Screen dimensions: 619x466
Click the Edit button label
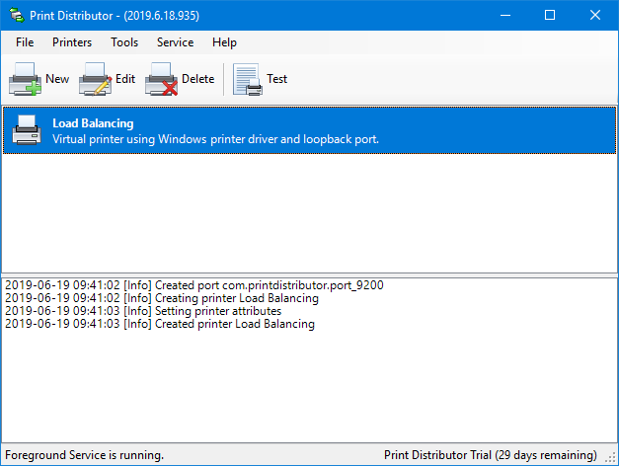(x=125, y=79)
